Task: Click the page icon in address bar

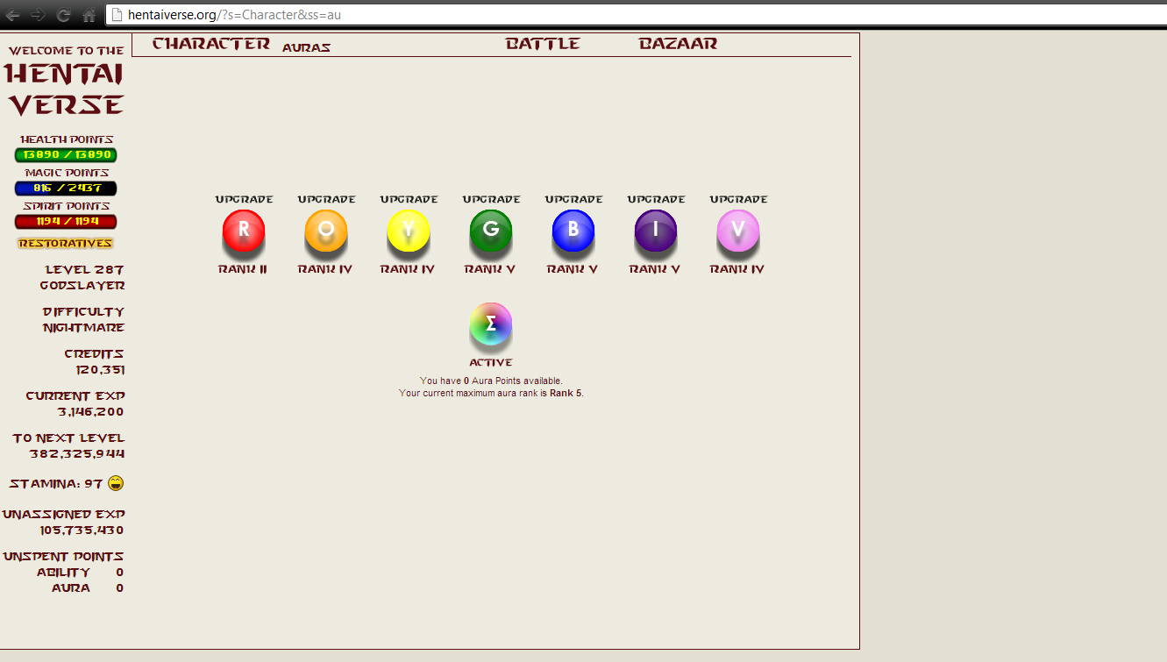Action: [x=117, y=15]
